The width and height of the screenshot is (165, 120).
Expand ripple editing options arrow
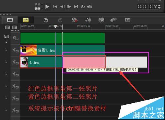(x=6, y=42)
